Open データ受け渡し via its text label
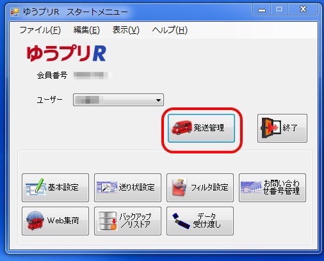324x261 pixels. pyautogui.click(x=207, y=221)
